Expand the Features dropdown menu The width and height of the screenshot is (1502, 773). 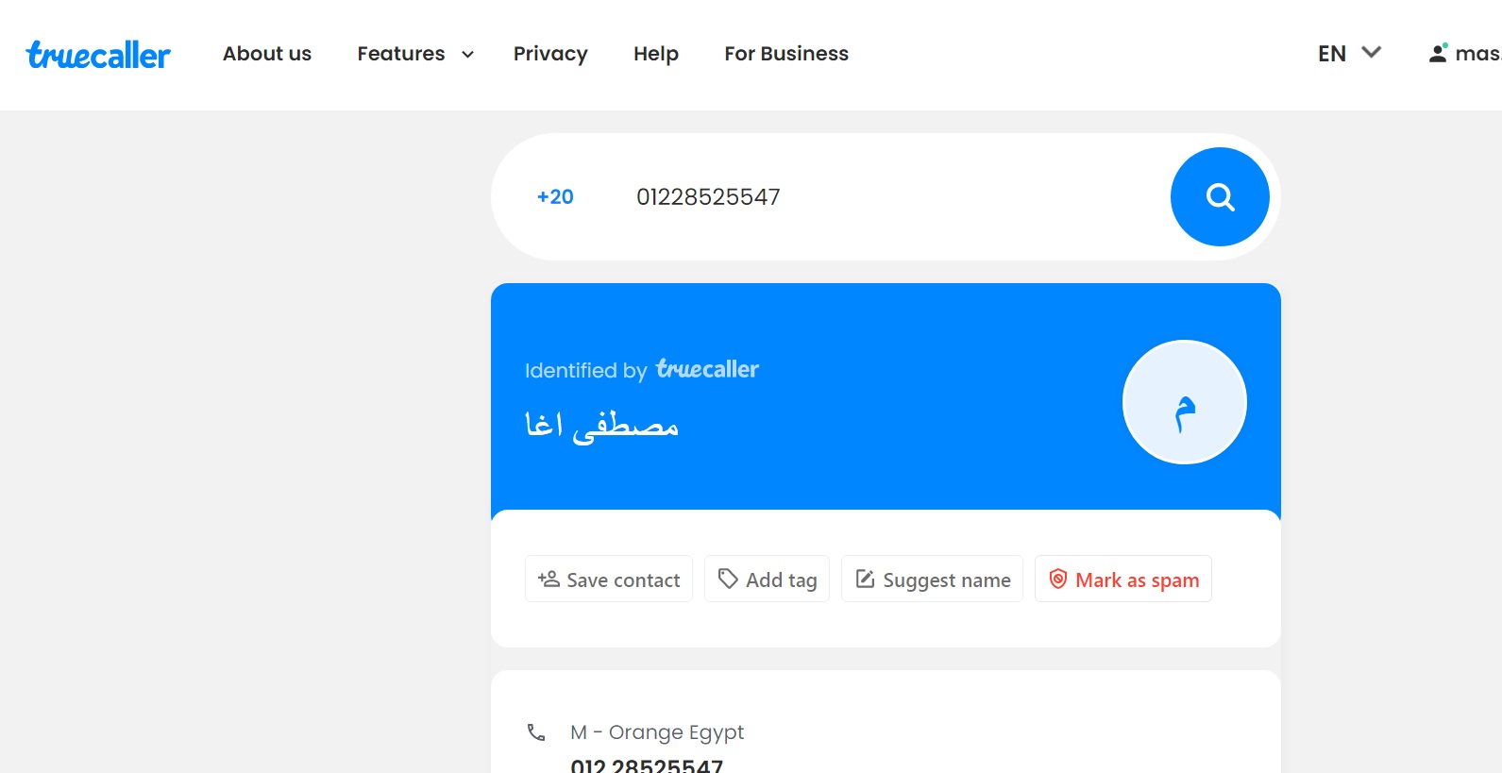point(415,54)
